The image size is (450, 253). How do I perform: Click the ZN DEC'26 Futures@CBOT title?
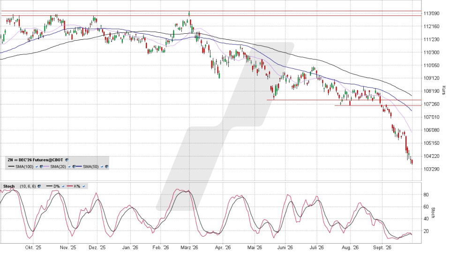pos(35,160)
